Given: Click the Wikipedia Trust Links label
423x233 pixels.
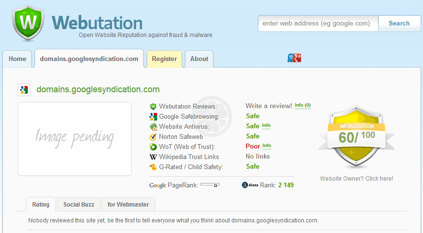Looking at the screenshot, I should pyautogui.click(x=189, y=157).
